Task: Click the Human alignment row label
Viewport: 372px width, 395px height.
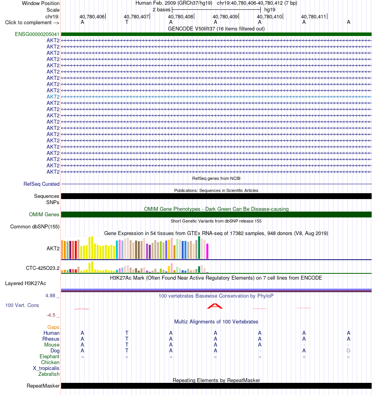Action: point(51,333)
